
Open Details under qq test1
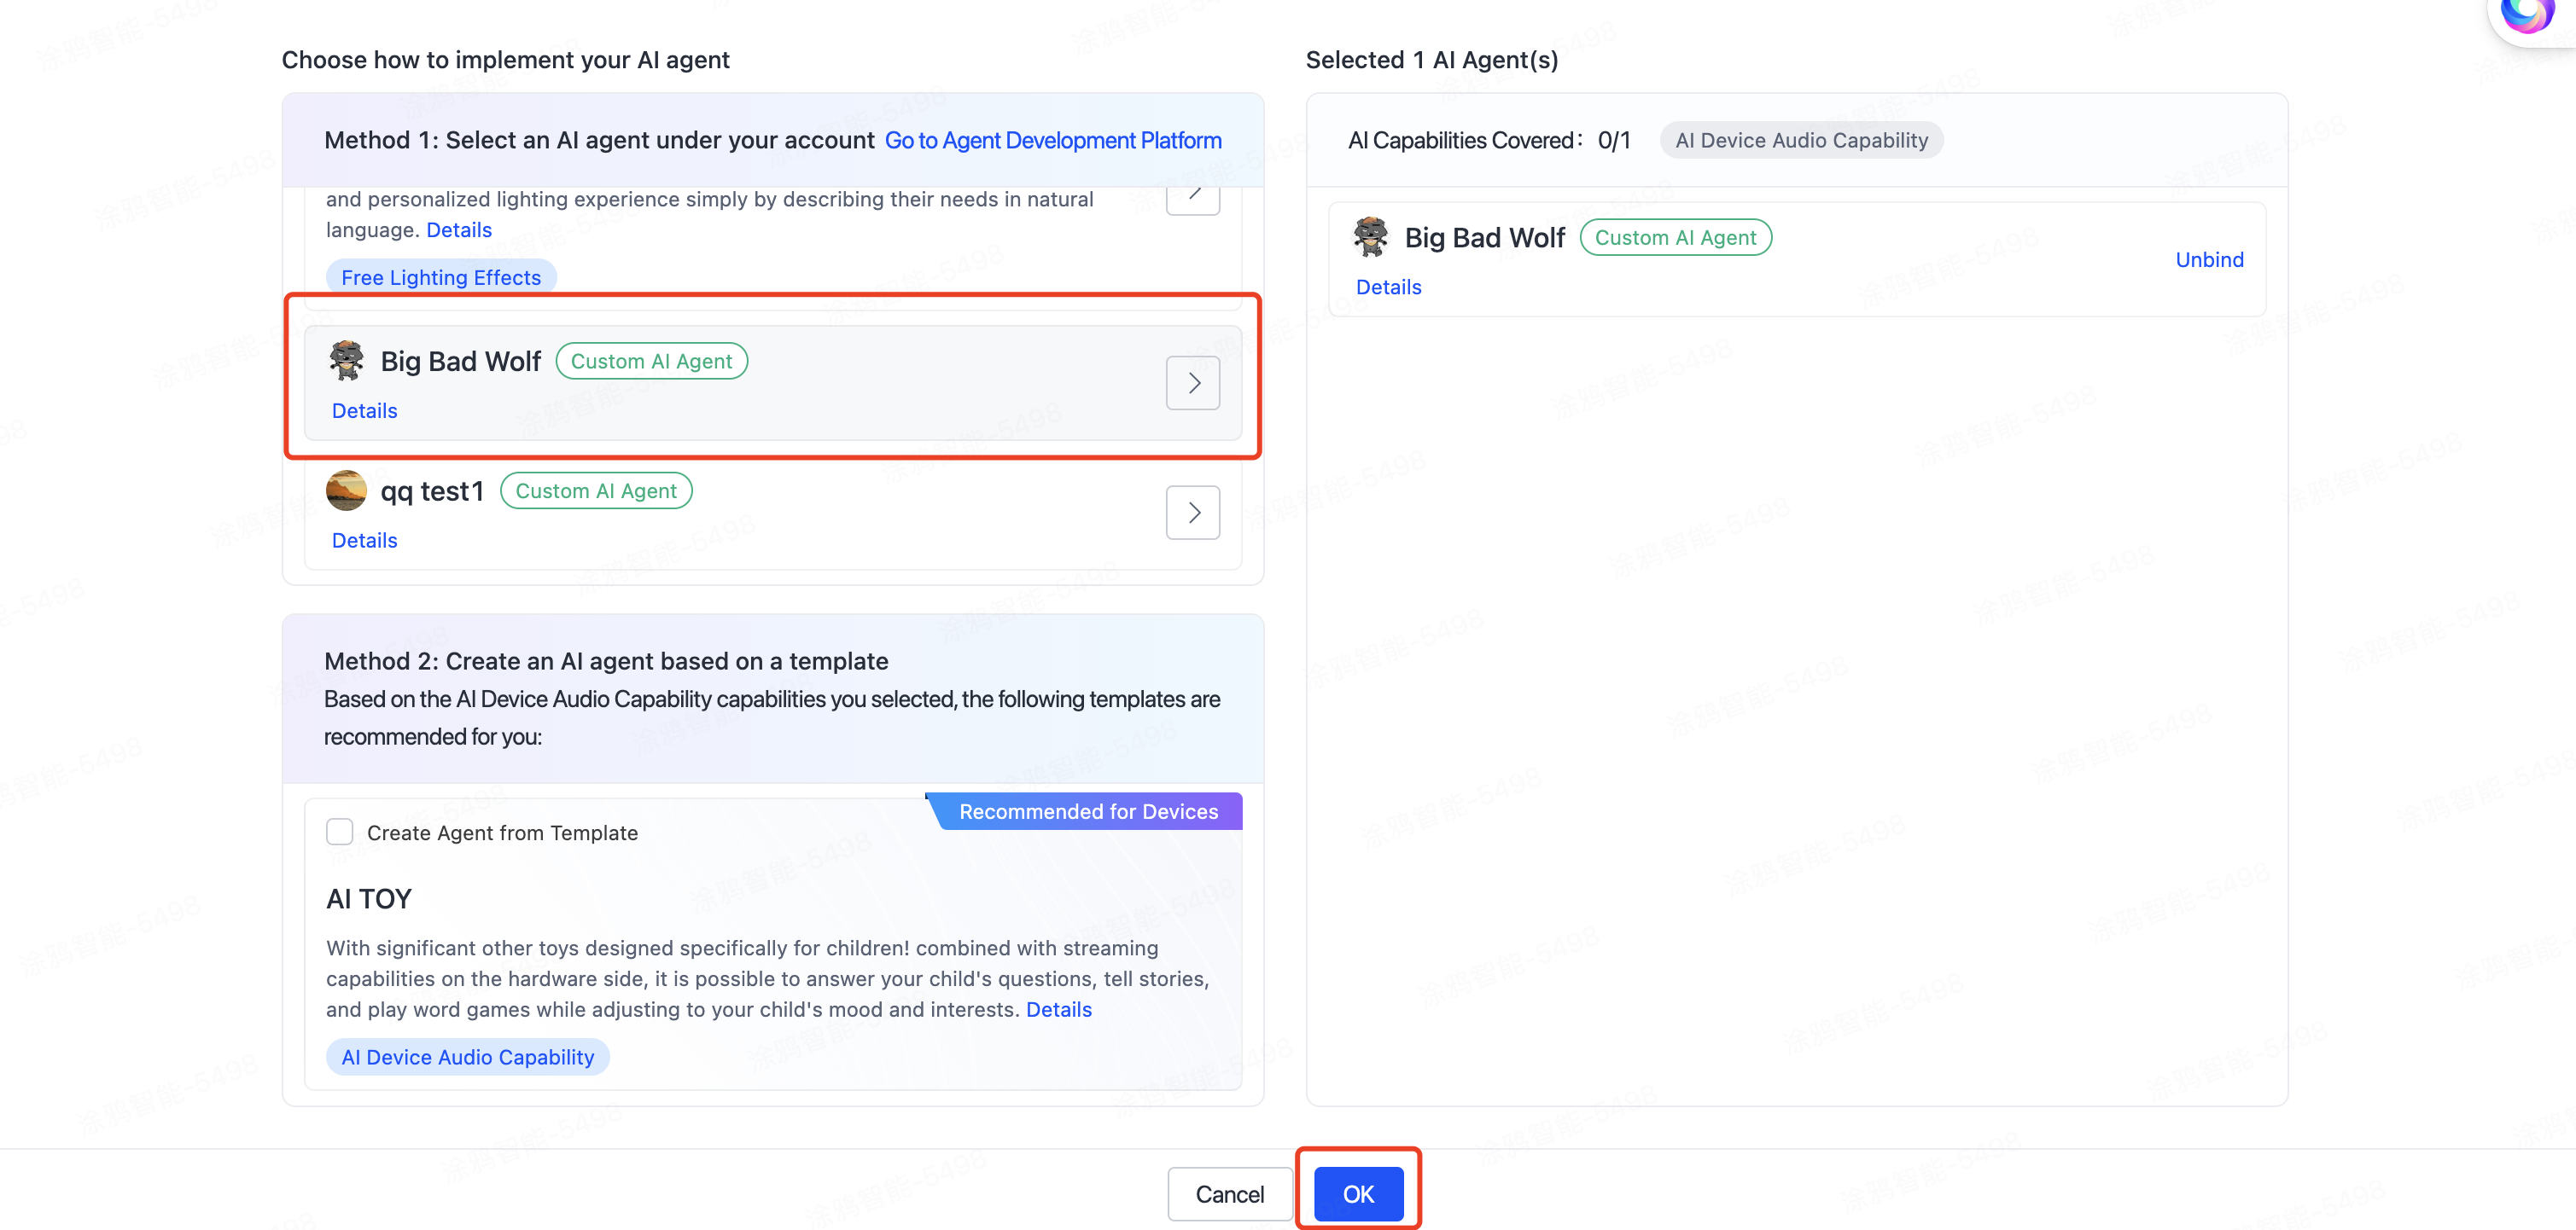click(364, 541)
